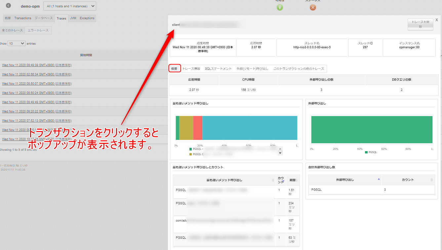Click the green availability up-arrow icon

pyautogui.click(x=280, y=7)
